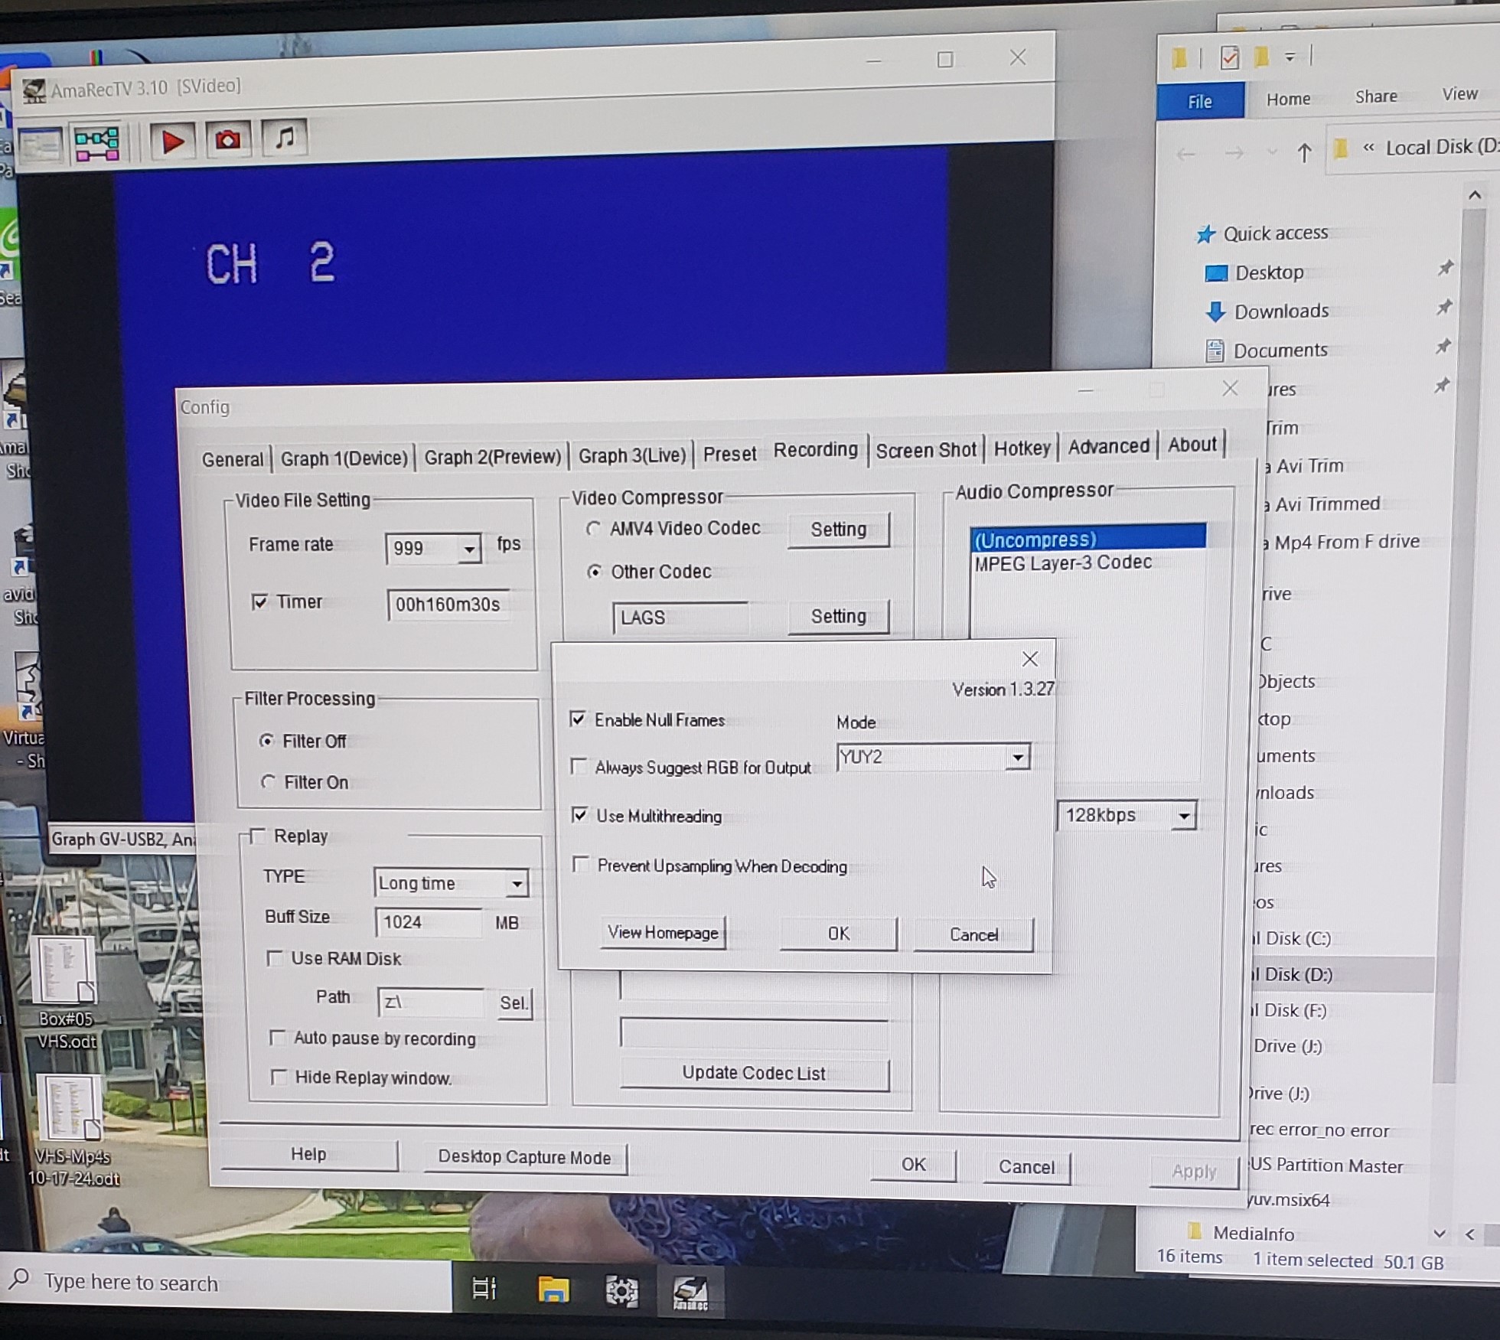The image size is (1500, 1340).
Task: Check Hide Replay window option
Action: coord(279,1078)
